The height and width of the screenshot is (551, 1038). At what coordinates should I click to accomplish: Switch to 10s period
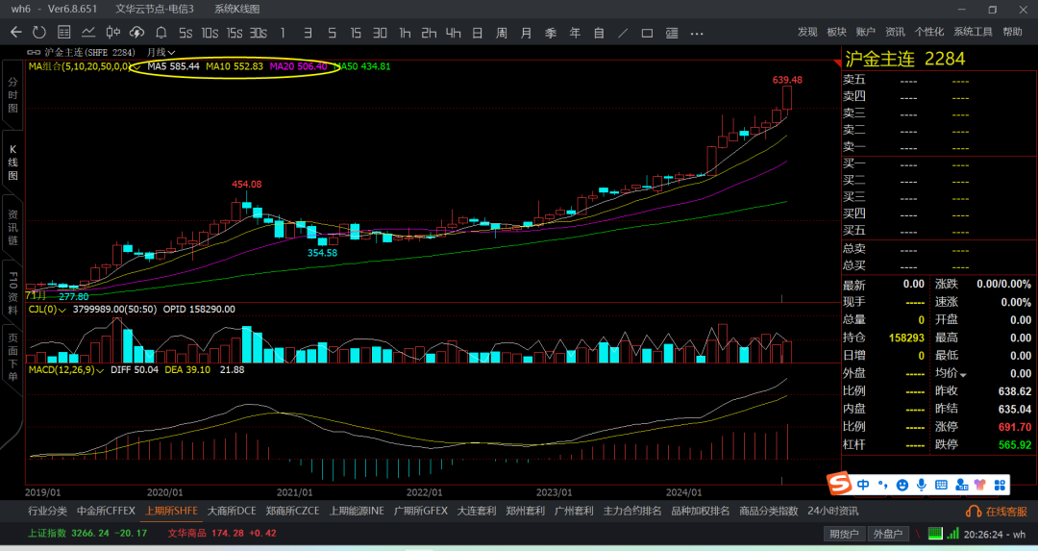click(x=210, y=33)
